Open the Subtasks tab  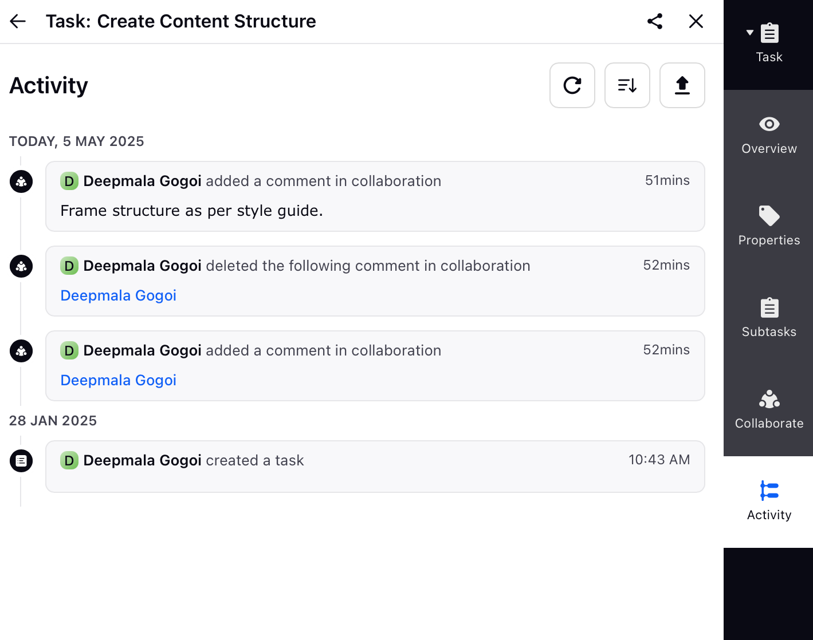pos(768,319)
